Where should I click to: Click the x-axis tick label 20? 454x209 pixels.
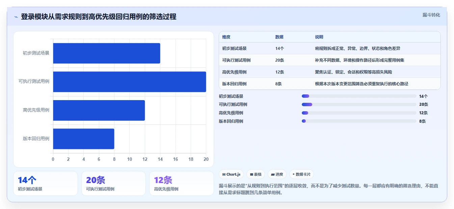[x=206, y=159]
